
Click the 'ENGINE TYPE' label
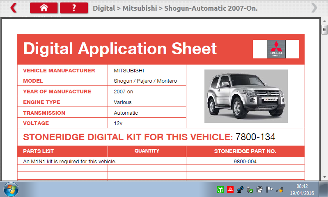[41, 102]
